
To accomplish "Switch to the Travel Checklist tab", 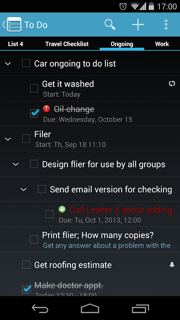I will point(67,44).
